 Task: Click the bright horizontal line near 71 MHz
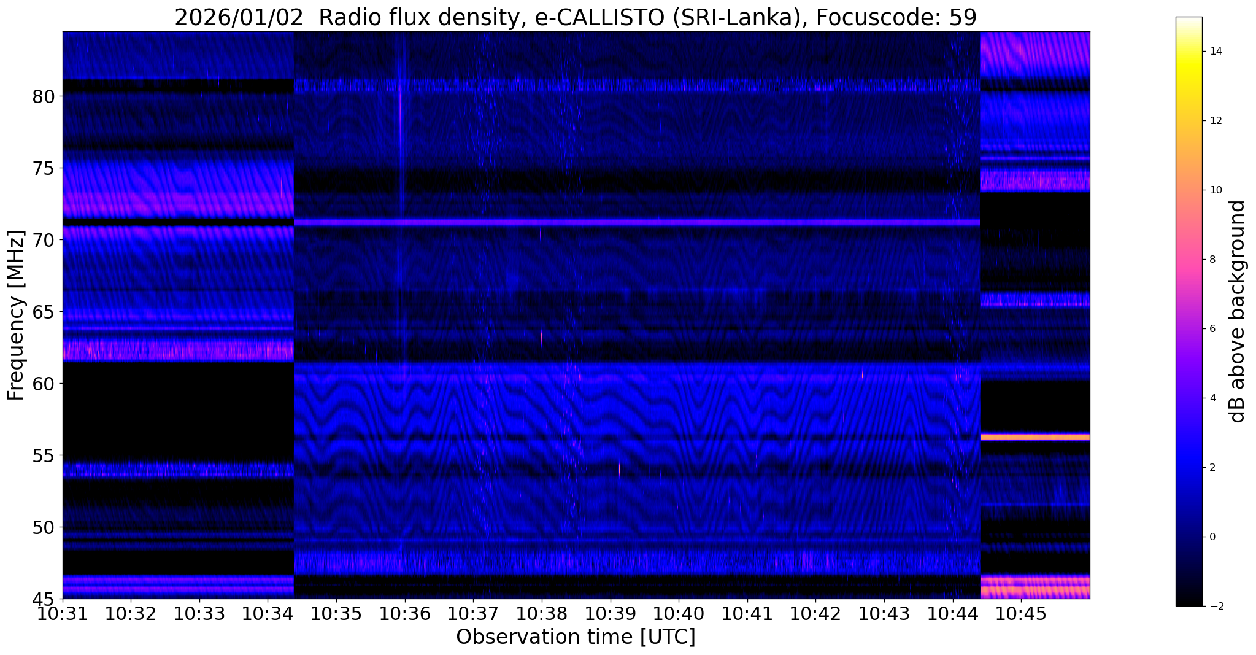tap(637, 222)
